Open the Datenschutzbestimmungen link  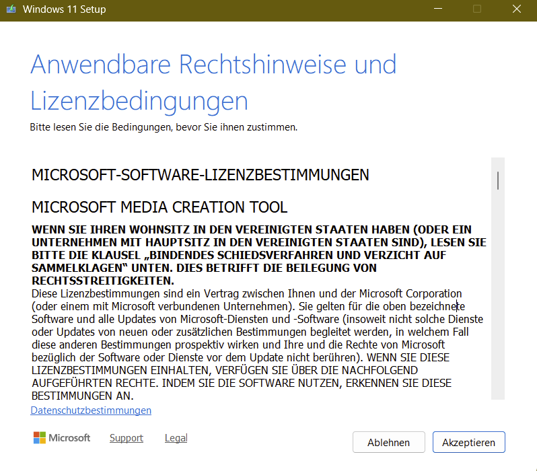pyautogui.click(x=91, y=410)
